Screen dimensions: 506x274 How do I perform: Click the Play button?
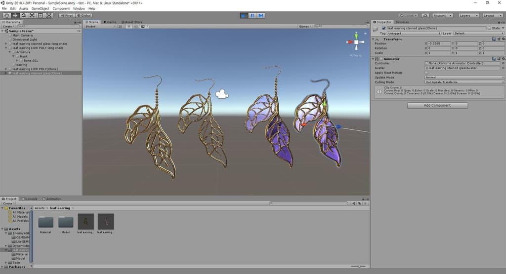click(244, 15)
